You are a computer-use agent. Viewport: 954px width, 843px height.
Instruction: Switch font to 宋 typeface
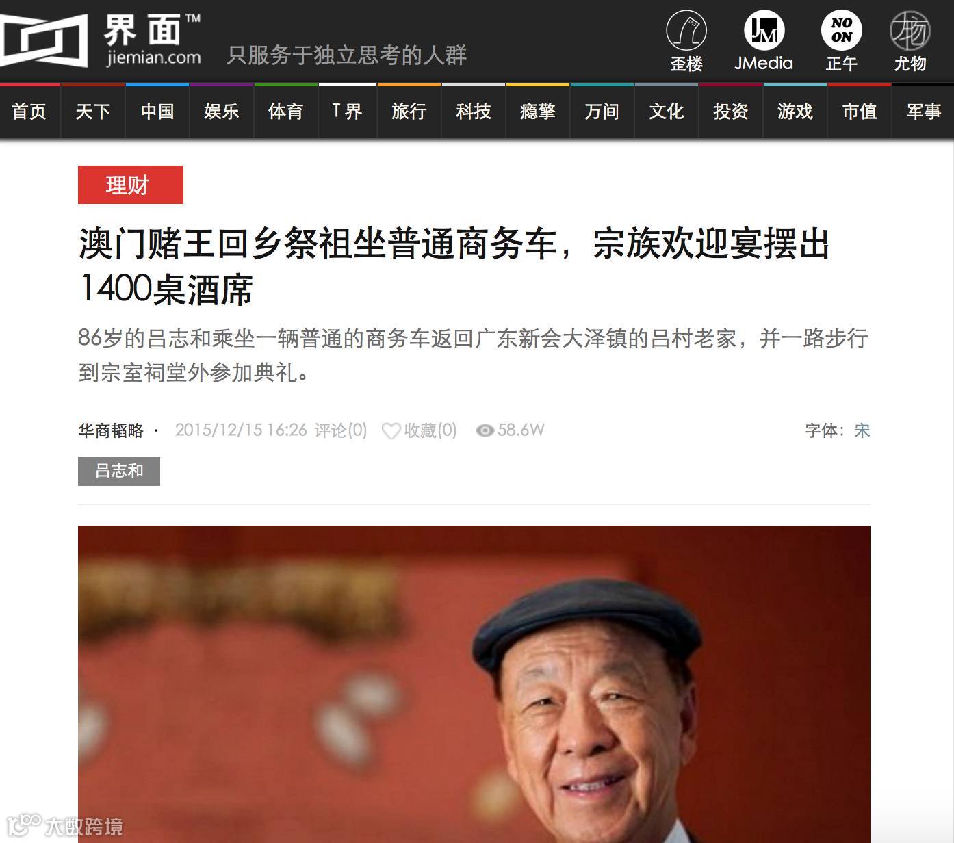tap(862, 430)
